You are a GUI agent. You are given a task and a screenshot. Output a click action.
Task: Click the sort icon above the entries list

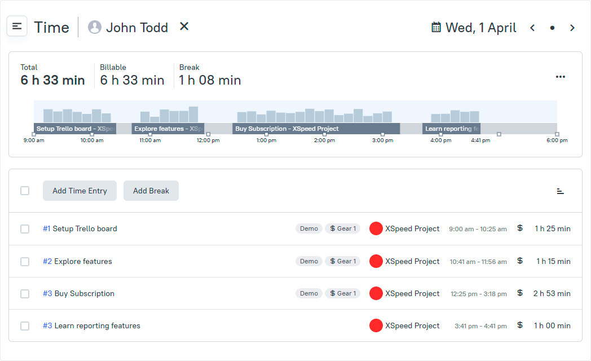pyautogui.click(x=560, y=191)
